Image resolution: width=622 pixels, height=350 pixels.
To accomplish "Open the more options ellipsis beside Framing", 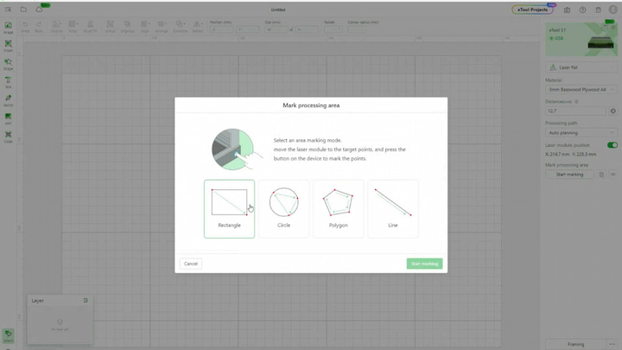I will point(612,344).
